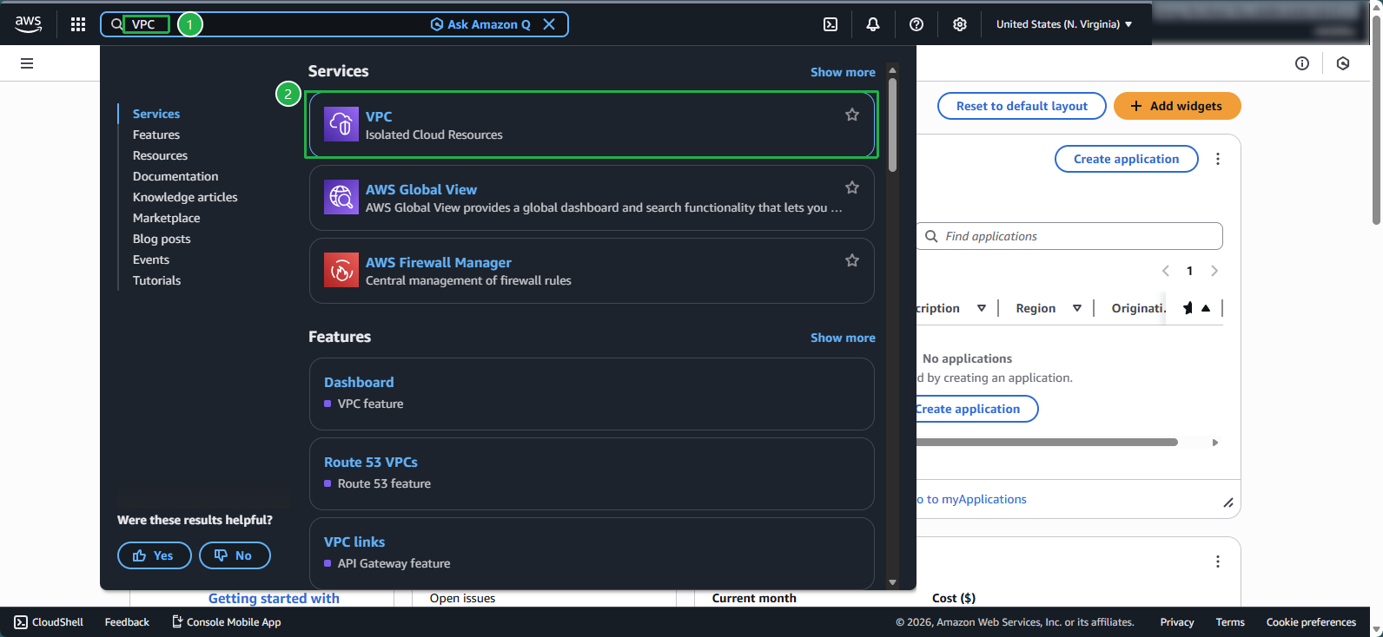Open the Amazon Q hexagon icon at right

pos(1343,63)
